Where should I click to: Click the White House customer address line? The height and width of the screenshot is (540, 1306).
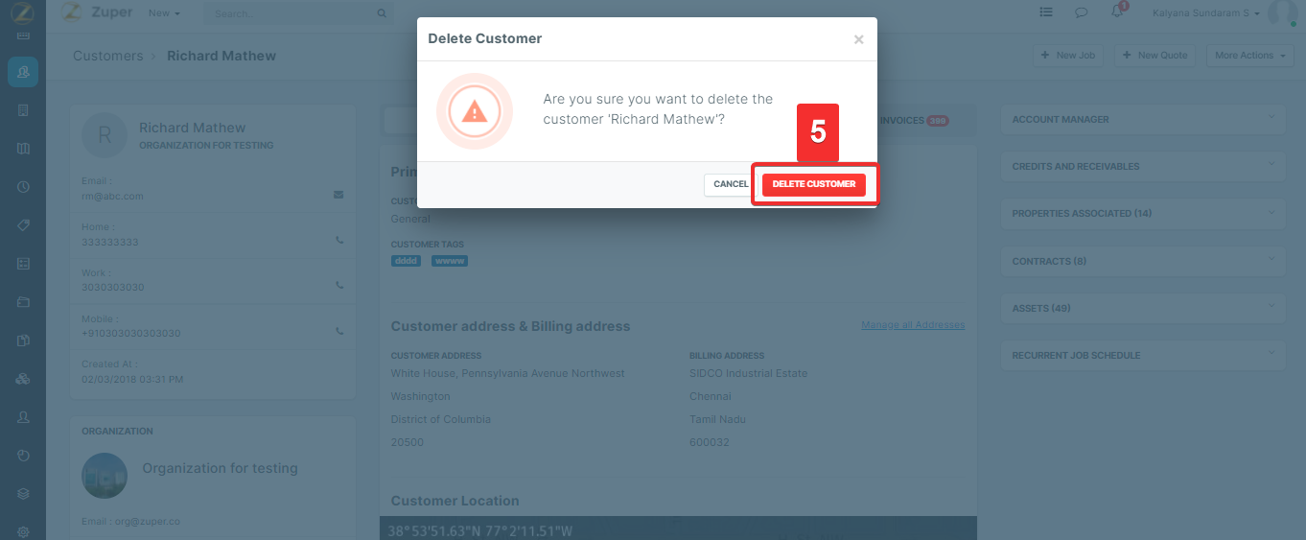coord(507,373)
